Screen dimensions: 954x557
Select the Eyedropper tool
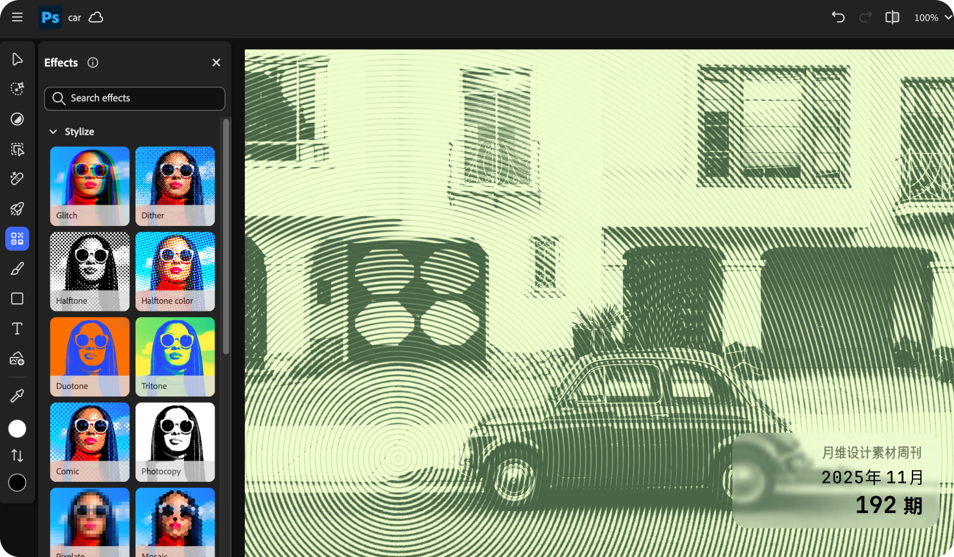[x=17, y=395]
